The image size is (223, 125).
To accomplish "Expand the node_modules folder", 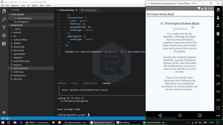I will coord(20,40).
